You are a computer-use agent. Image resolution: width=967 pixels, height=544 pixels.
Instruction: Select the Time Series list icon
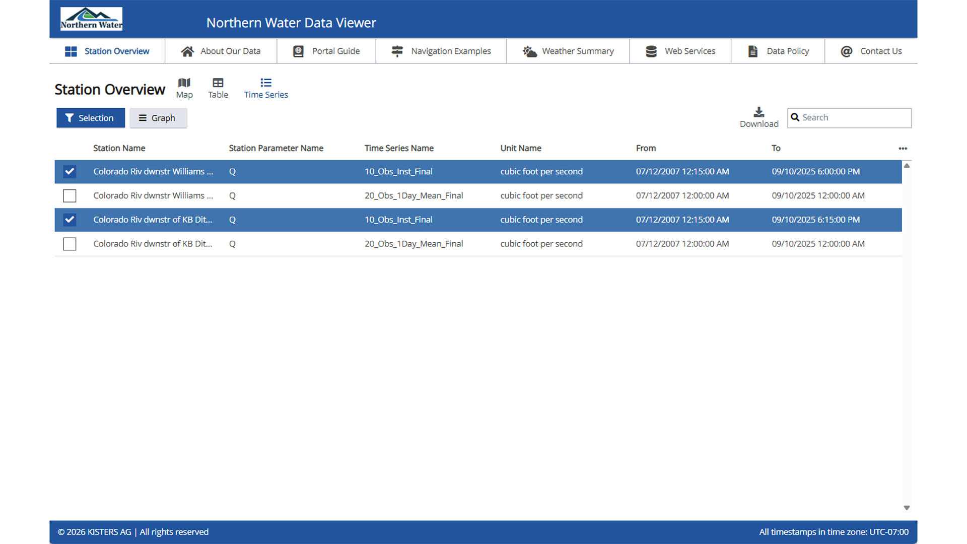266,83
